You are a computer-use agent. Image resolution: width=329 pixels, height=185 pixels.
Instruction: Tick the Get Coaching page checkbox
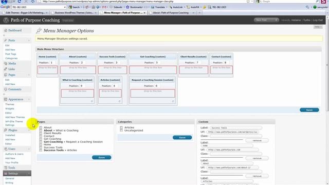[x=41, y=139]
